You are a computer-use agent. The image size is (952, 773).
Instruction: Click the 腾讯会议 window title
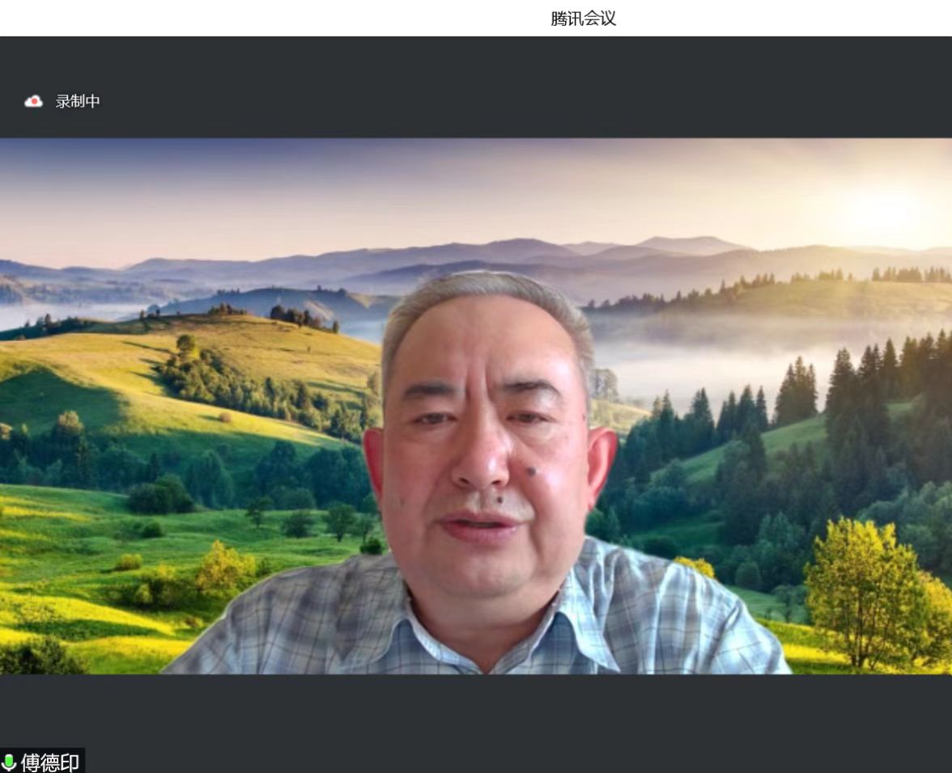(x=583, y=19)
